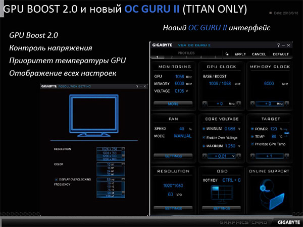Choose 1280 x 720 in resolution list
Screen dimensions: 303x227
tap(110, 156)
